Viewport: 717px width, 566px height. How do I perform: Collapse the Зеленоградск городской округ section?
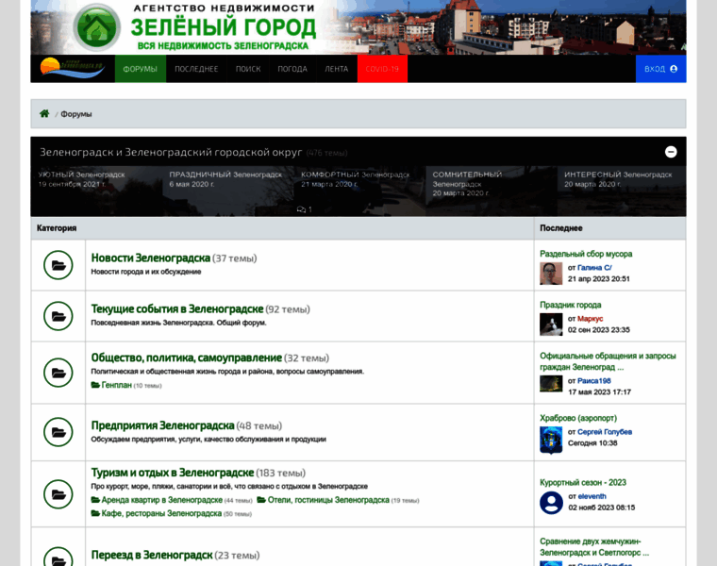click(x=671, y=152)
